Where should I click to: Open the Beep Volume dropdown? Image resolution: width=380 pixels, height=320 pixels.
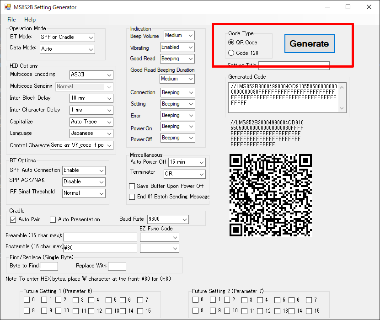(x=179, y=35)
